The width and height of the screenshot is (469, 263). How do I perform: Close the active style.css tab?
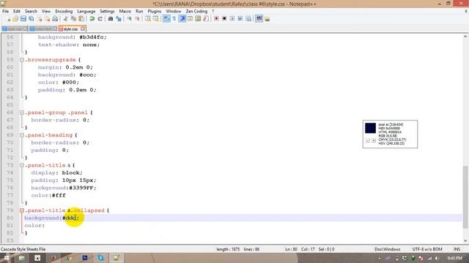(x=83, y=28)
